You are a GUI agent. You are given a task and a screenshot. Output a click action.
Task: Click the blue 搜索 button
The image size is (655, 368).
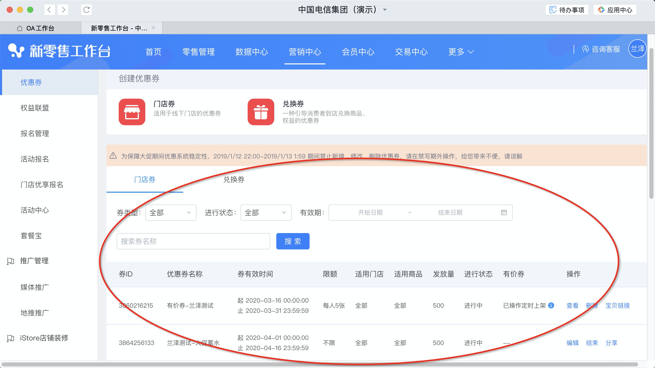point(293,241)
